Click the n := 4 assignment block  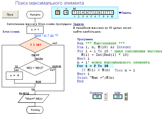tap(14, 76)
